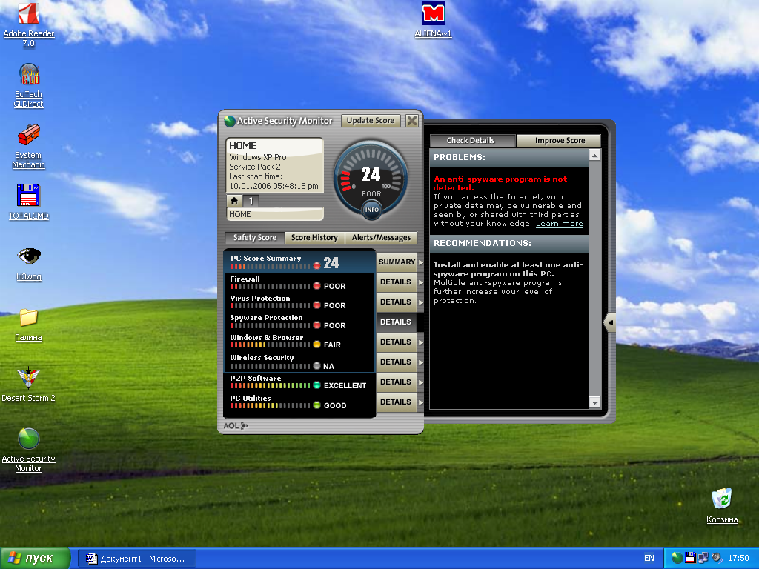This screenshot has height=569, width=759.
Task: Select the Check Details tab
Action: pyautogui.click(x=472, y=140)
